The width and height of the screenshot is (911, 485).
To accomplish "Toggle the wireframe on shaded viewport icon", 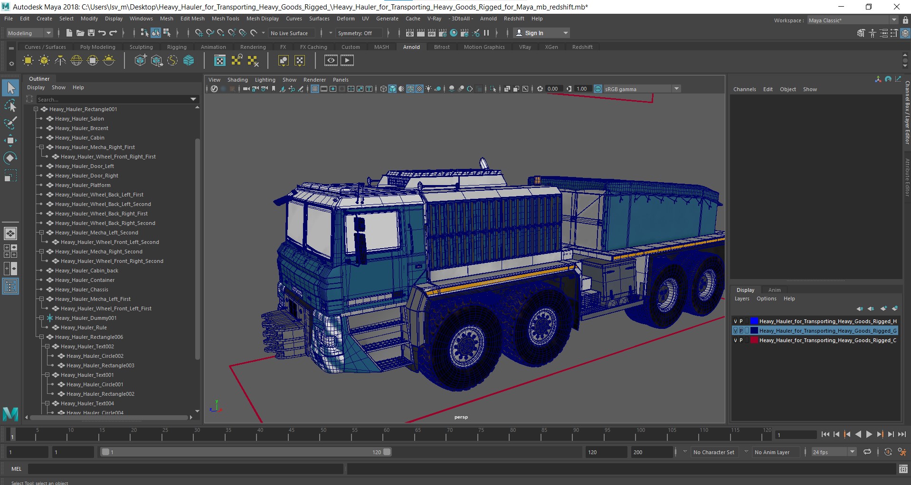I will tap(411, 89).
